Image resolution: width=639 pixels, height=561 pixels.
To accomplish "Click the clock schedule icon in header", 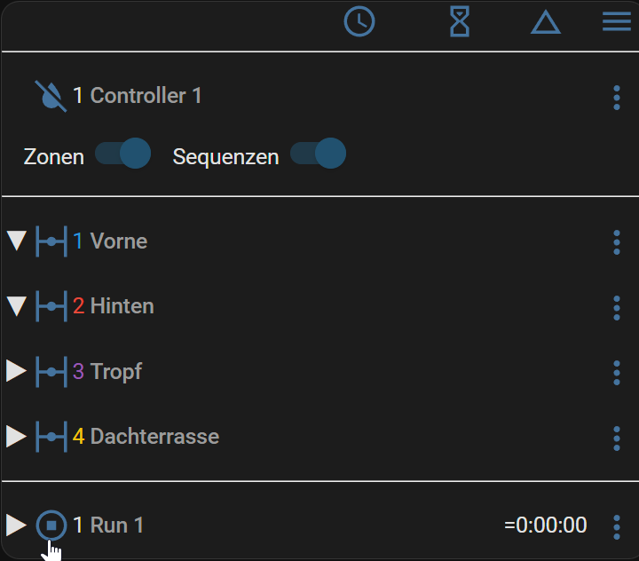I will [x=359, y=21].
